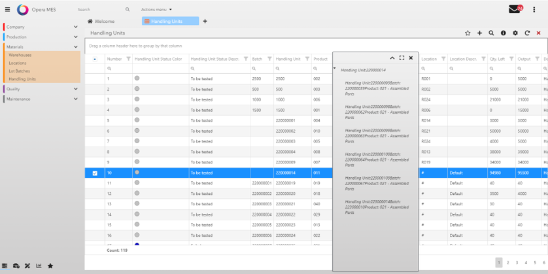Go to page 5
The height and width of the screenshot is (274, 548).
click(x=535, y=262)
